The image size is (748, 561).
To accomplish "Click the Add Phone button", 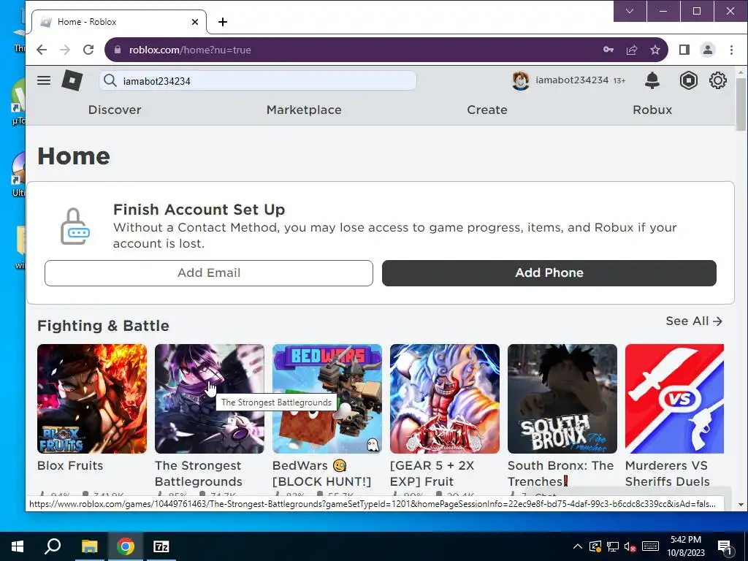I will tap(549, 273).
